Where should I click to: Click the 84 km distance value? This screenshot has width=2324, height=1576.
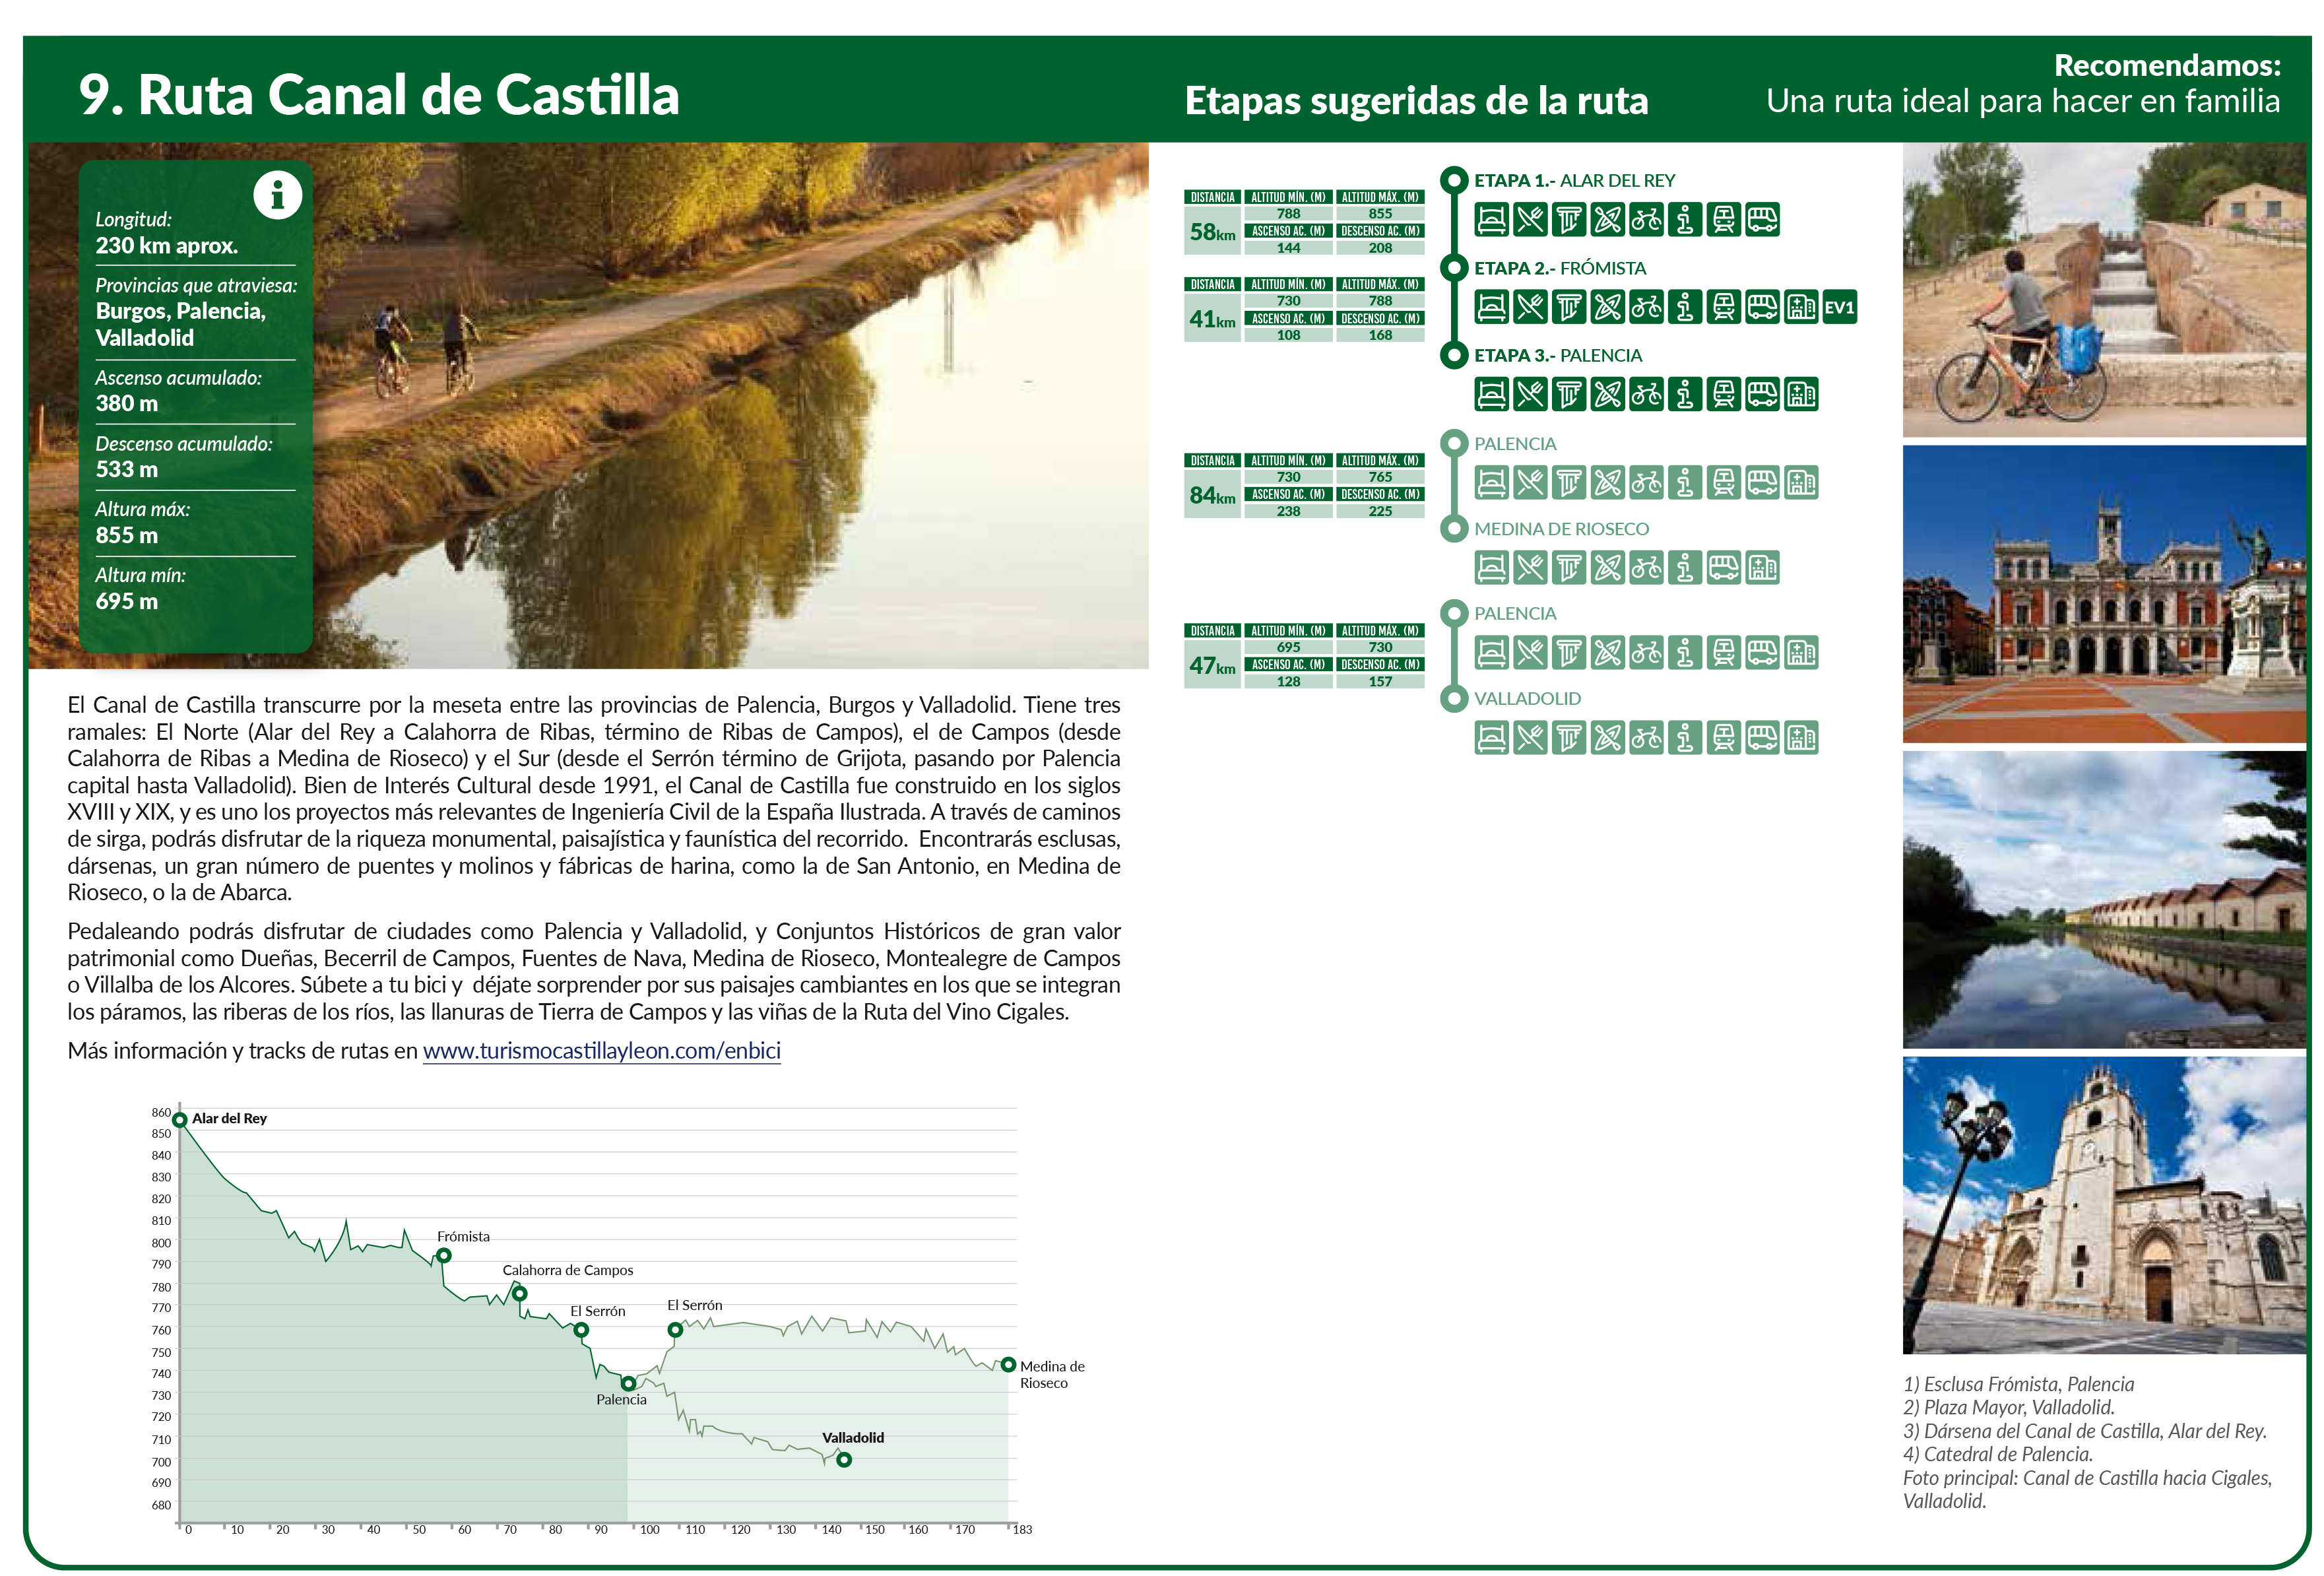tap(1212, 495)
